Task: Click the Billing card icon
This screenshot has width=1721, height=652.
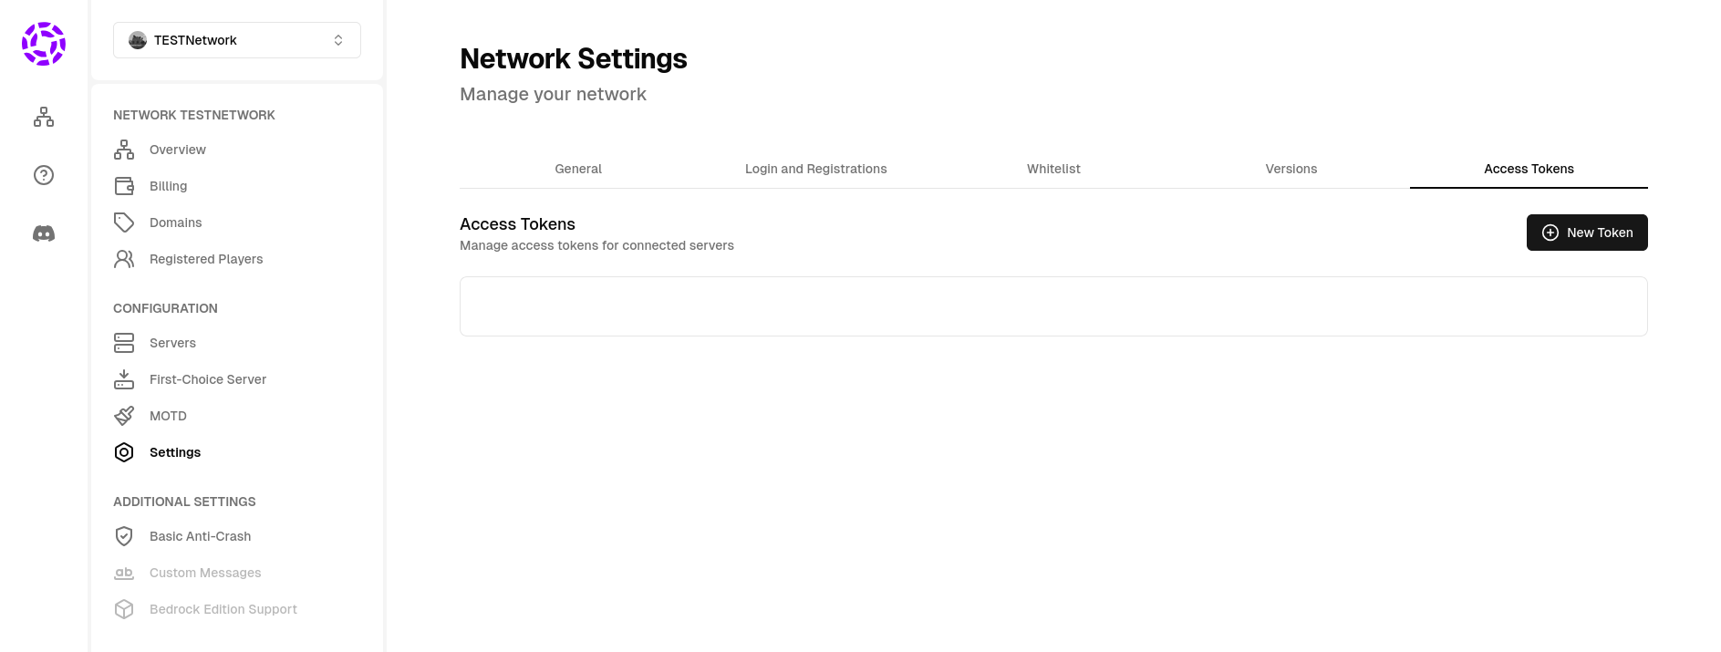Action: [124, 186]
